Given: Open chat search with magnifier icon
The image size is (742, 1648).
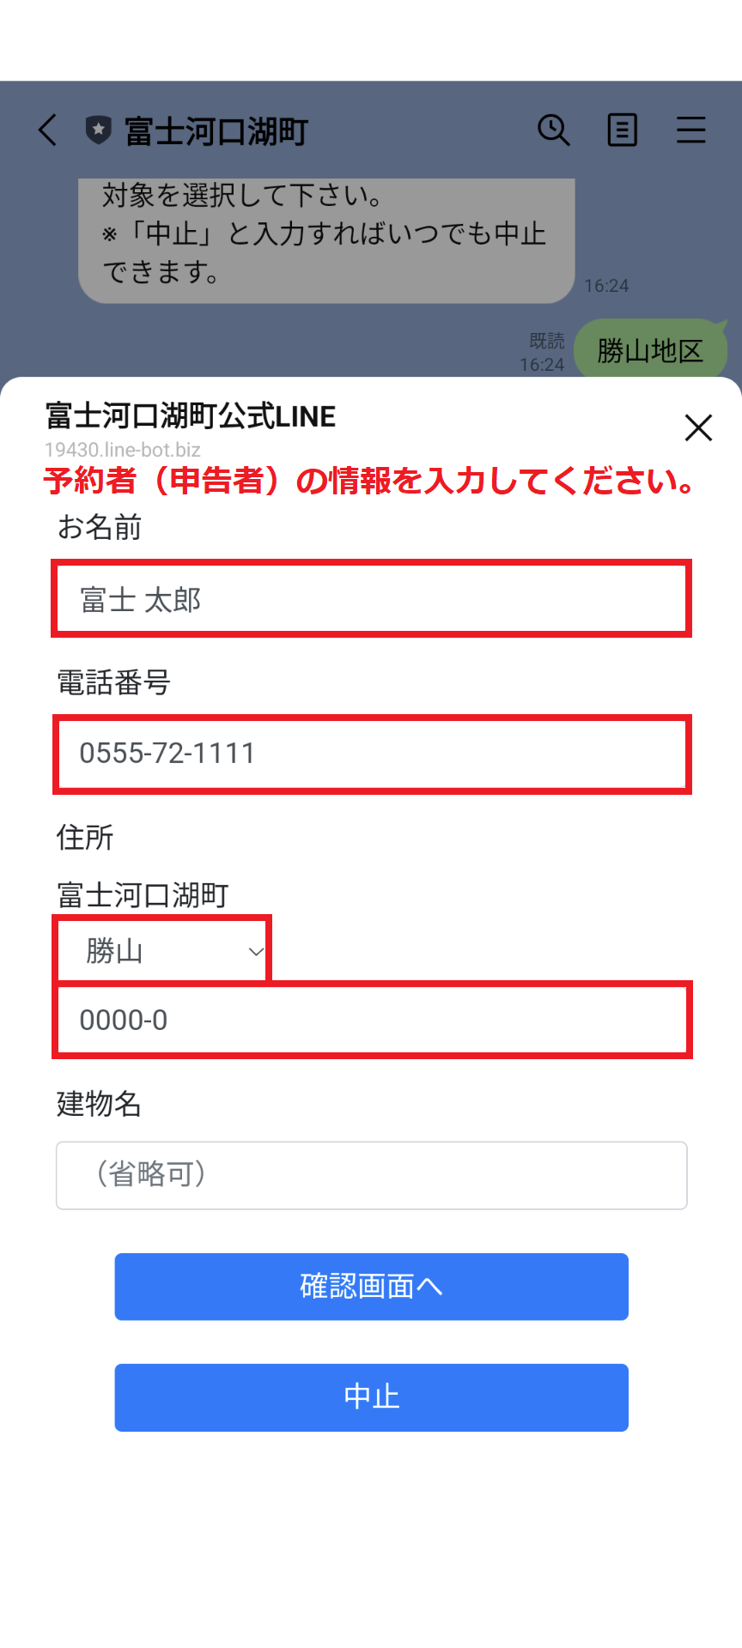Looking at the screenshot, I should tap(553, 130).
